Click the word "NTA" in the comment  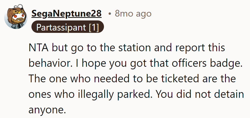pyautogui.click(x=39, y=49)
